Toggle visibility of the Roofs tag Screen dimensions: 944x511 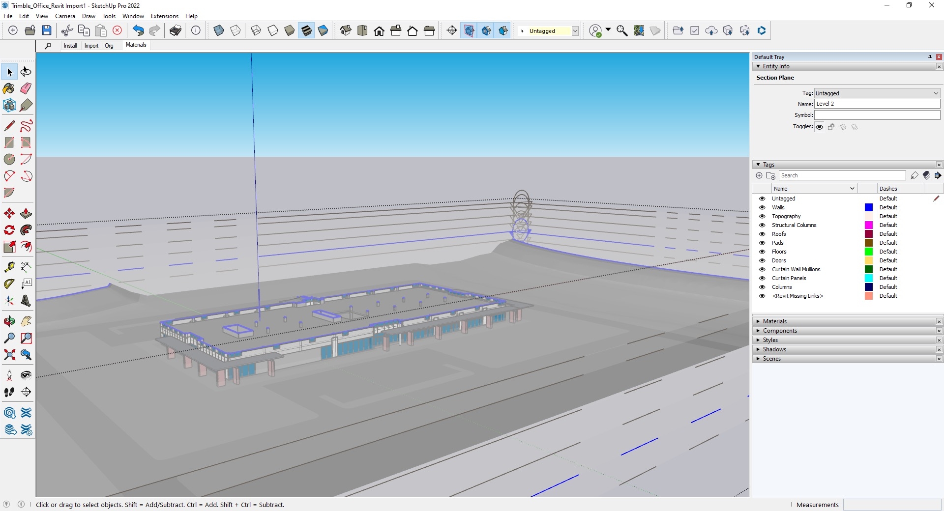[x=762, y=234]
